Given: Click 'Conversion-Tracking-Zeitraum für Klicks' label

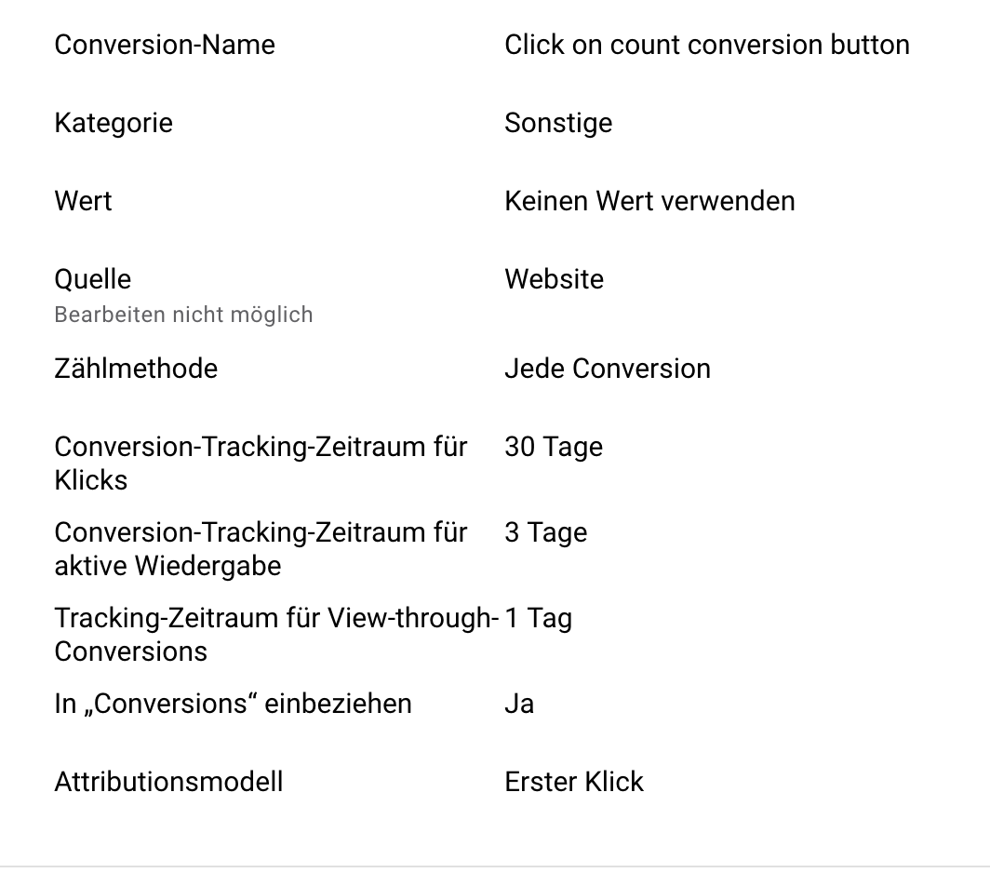Looking at the screenshot, I should click(261, 463).
